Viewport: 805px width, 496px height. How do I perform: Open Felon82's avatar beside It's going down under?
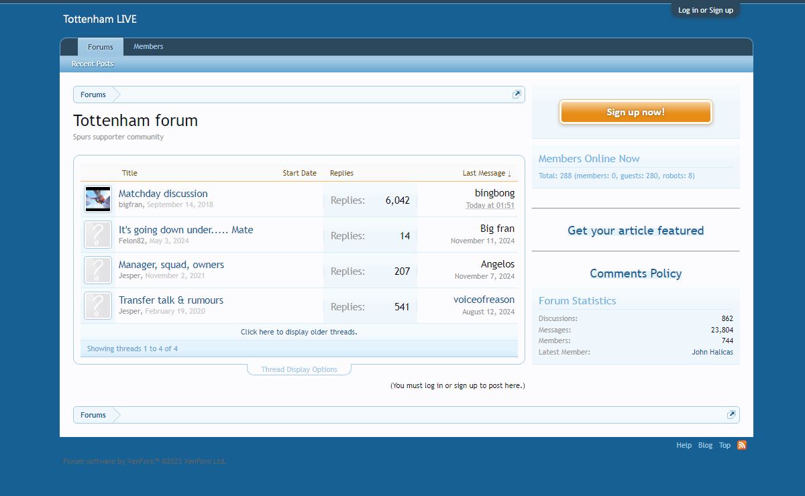(x=98, y=235)
